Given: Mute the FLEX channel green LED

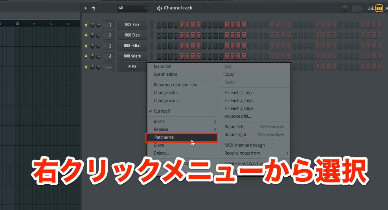Looking at the screenshot, I should pos(86,67).
